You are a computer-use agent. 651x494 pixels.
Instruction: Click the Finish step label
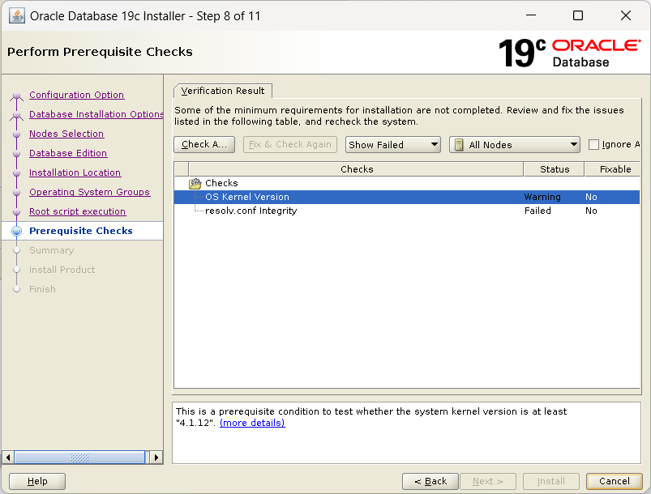tap(42, 289)
